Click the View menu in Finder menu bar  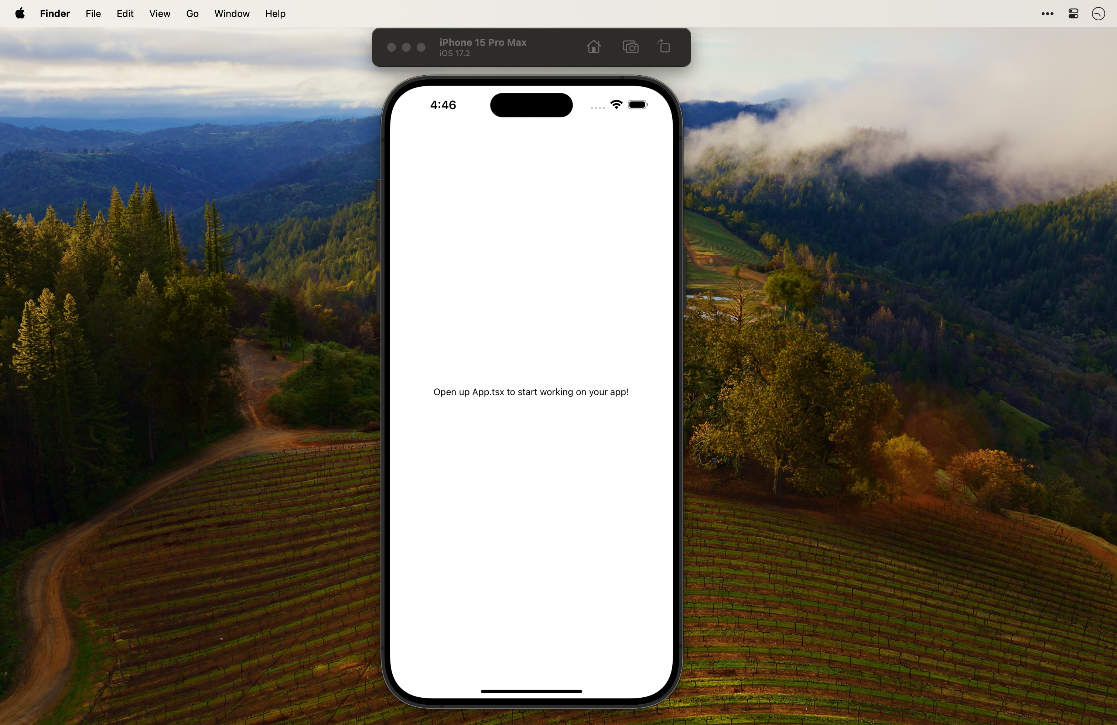point(160,14)
